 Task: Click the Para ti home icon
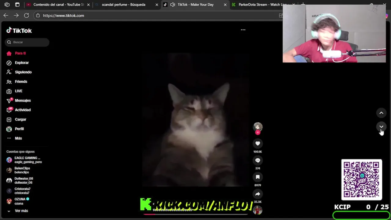point(9,53)
